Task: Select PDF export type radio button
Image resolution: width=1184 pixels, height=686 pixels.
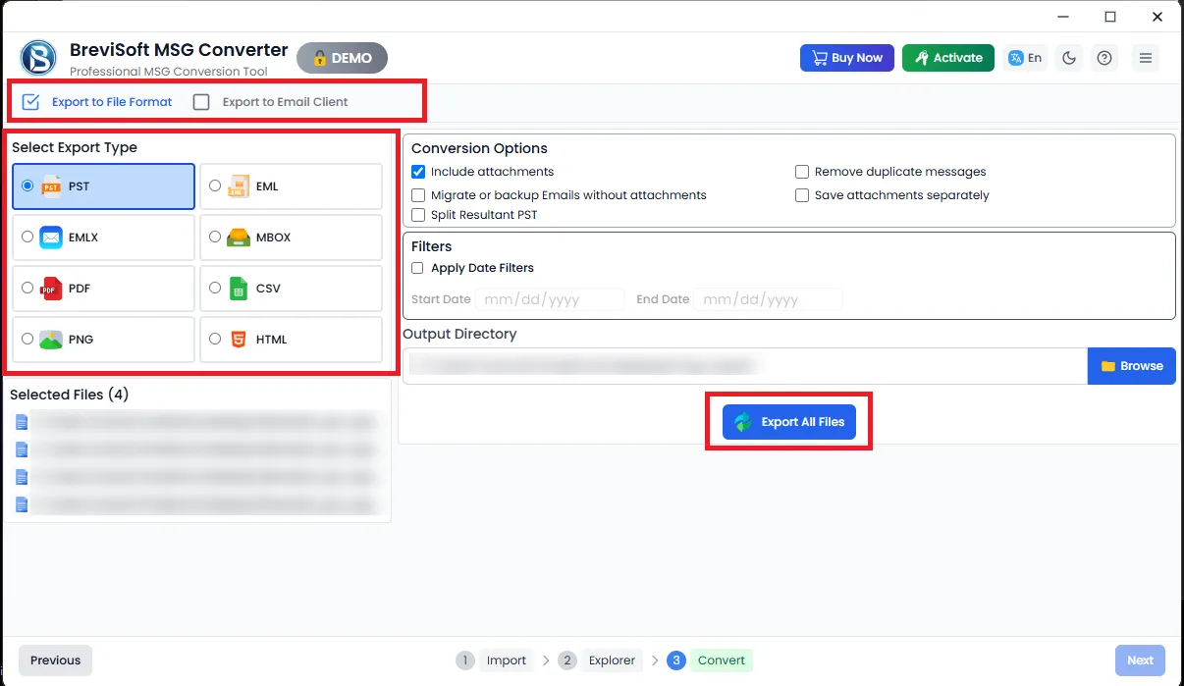Action: point(27,288)
